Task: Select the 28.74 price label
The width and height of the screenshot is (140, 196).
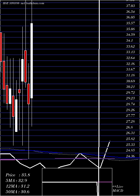Action: (x=130, y=104)
